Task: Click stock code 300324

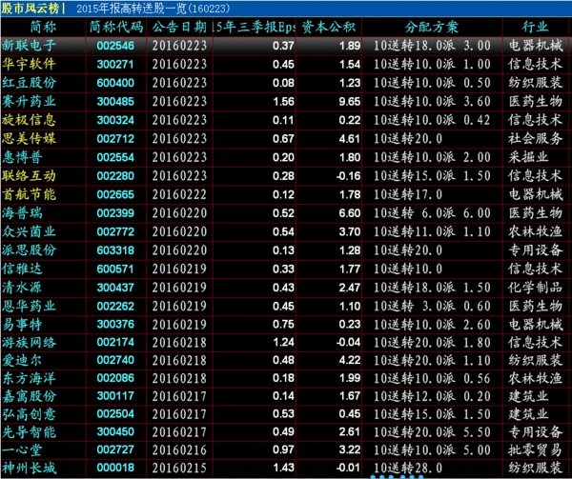Action: [x=115, y=120]
